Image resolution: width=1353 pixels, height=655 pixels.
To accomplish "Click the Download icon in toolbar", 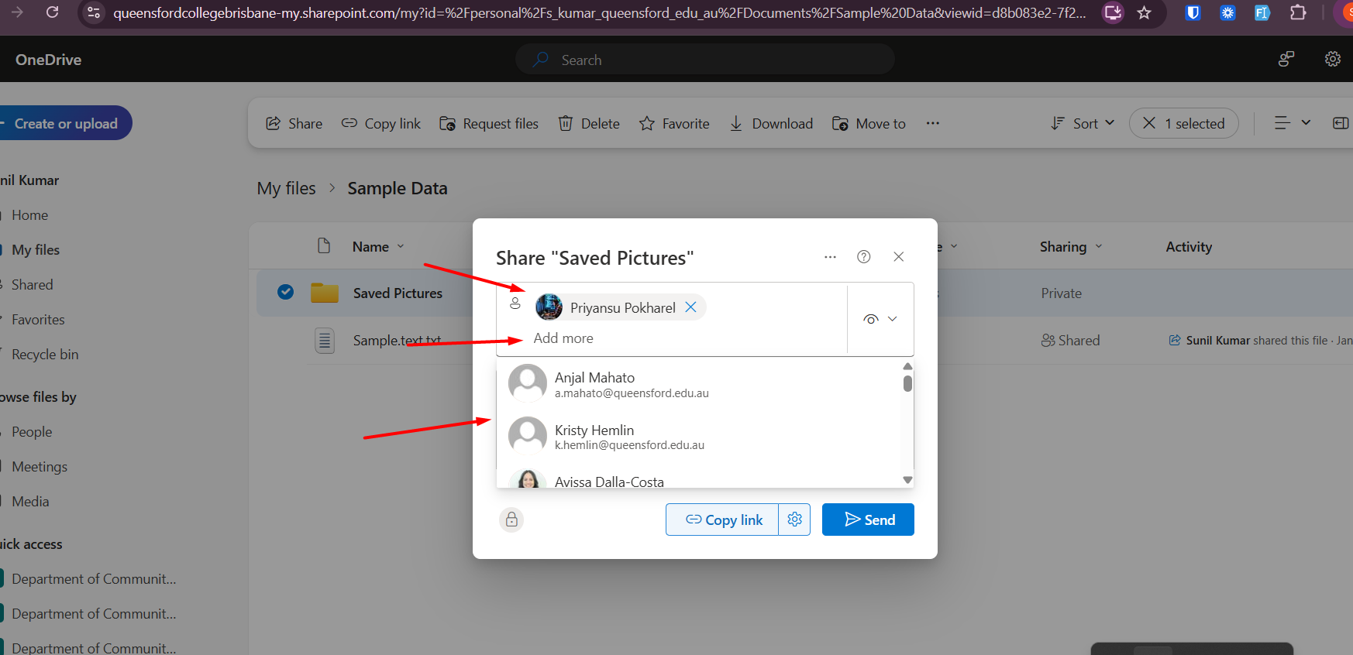I will coord(736,124).
